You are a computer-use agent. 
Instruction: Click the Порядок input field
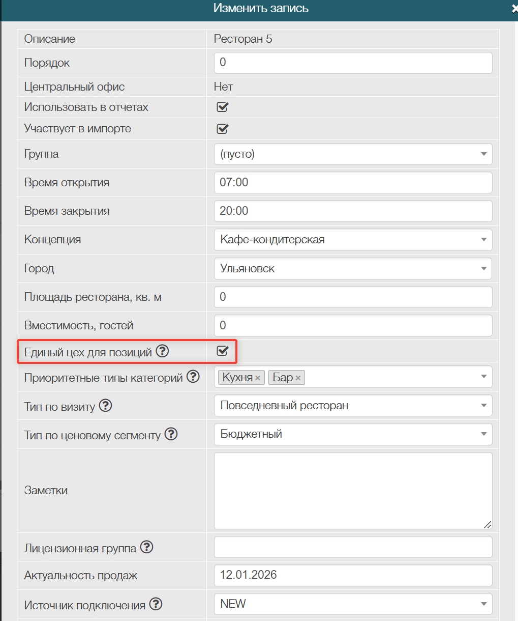click(x=353, y=63)
